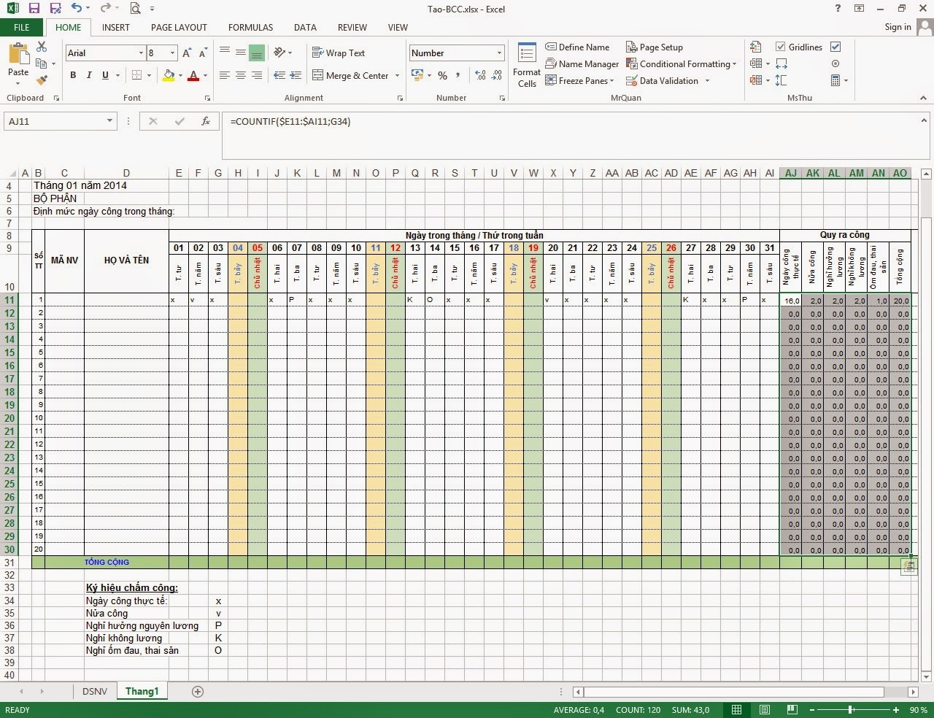Click the Italic formatting icon
Screen dimensions: 934x718
[89, 75]
